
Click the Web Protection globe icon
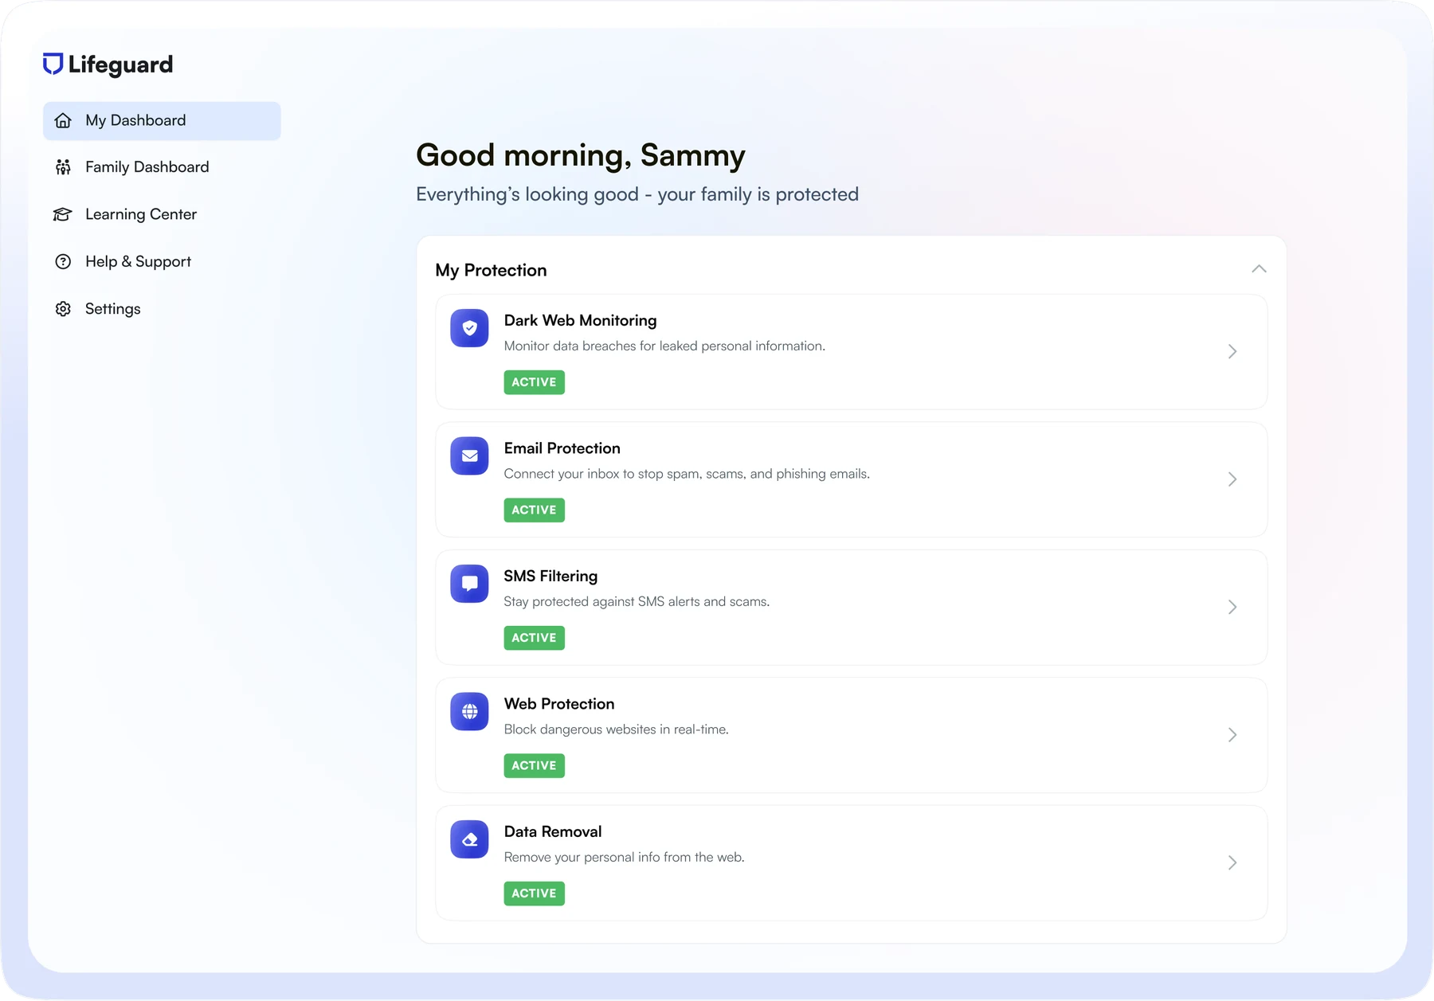click(469, 711)
